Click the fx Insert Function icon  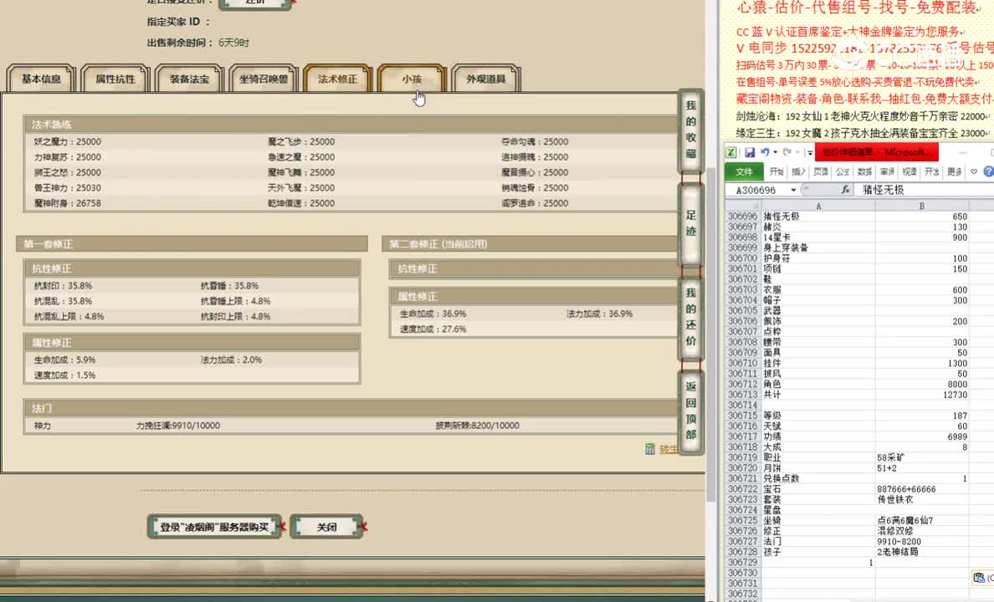tap(845, 189)
